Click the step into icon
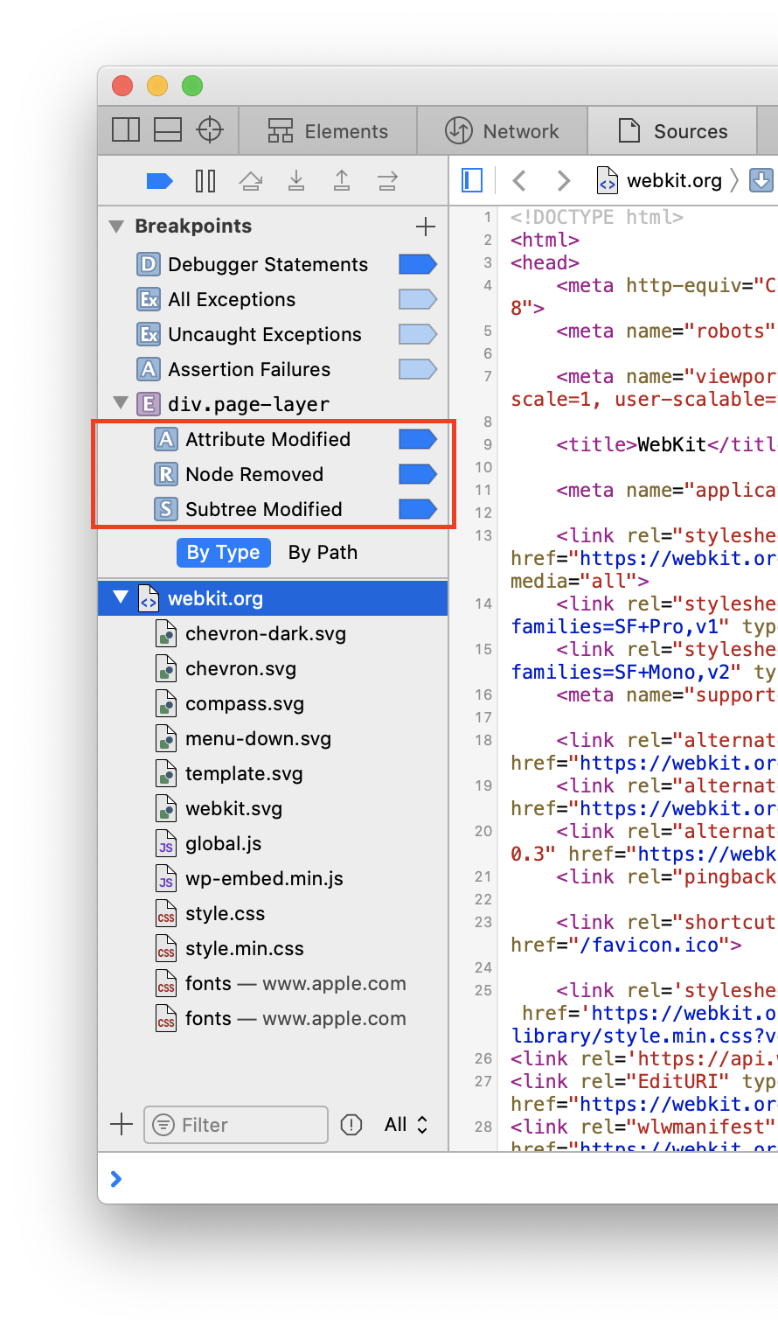 click(296, 181)
